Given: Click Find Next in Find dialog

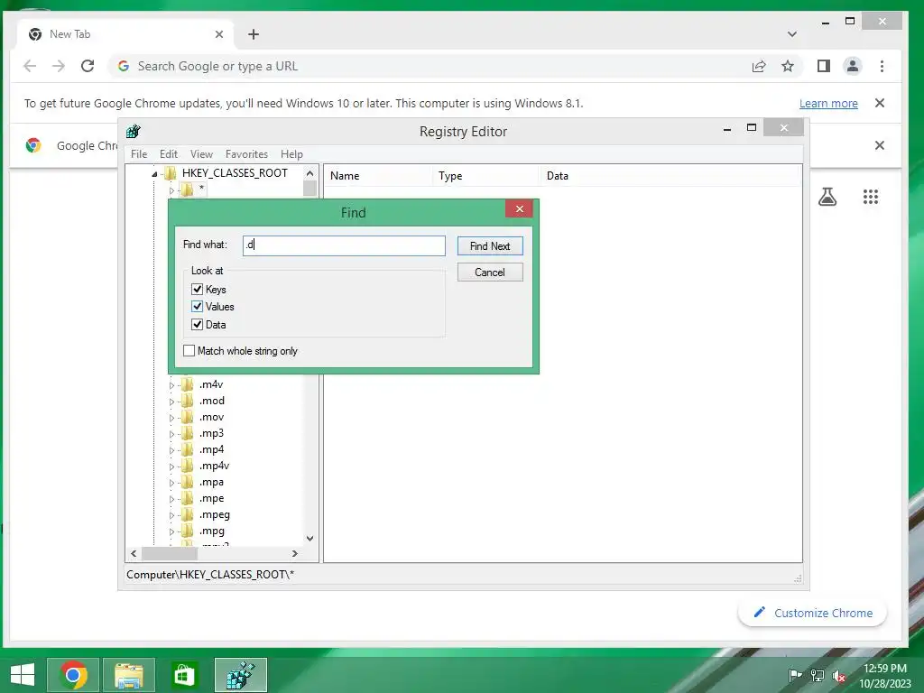Looking at the screenshot, I should pyautogui.click(x=490, y=245).
